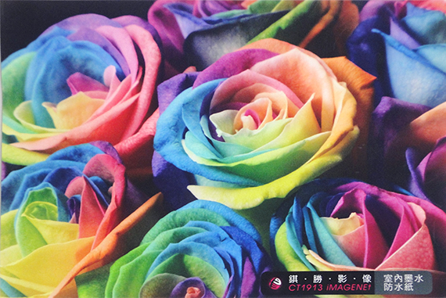Screen dimensions: 446x298
Task: Click the character 鎮 in the label
Action: point(293,278)
